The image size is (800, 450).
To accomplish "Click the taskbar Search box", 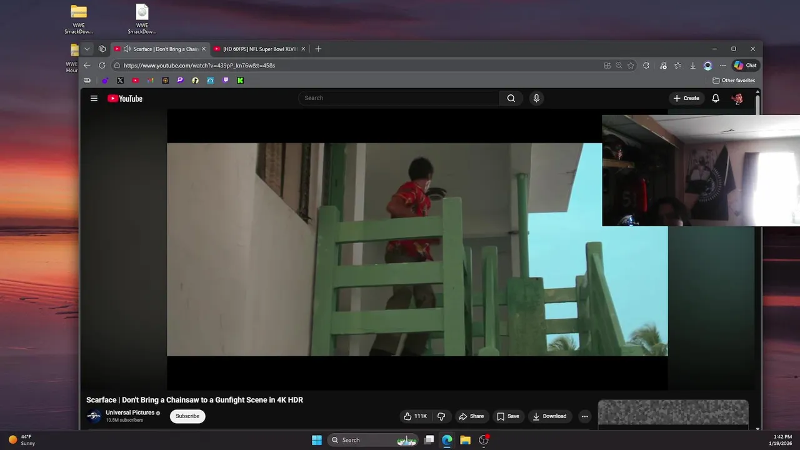I will pos(373,440).
